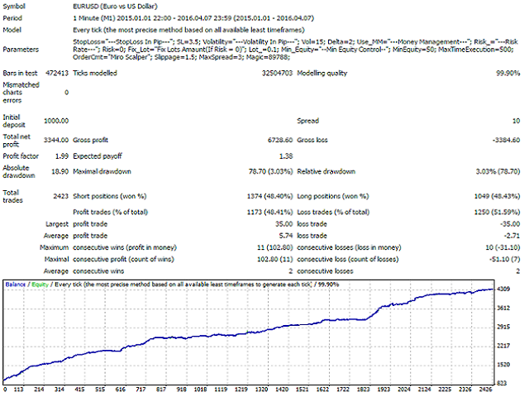
Task: Click the Average profit trade value 5.74
Action: tap(286, 236)
